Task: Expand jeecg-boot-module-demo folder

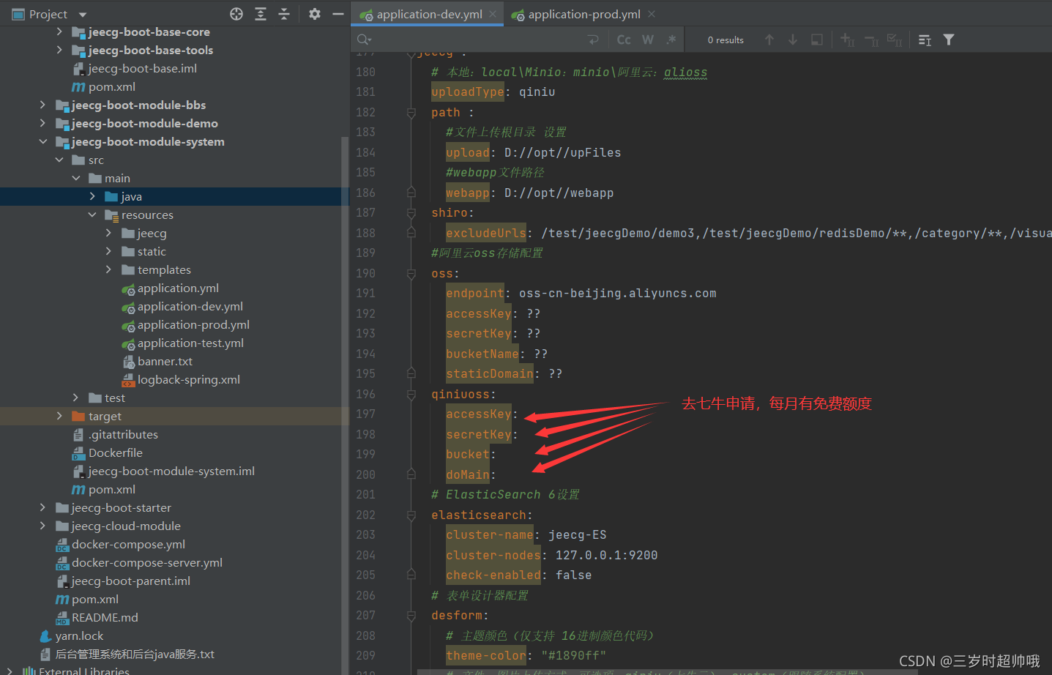Action: (42, 123)
